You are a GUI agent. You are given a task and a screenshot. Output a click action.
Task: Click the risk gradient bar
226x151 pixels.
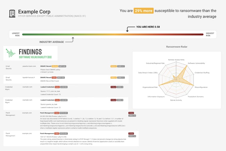tap(113, 35)
